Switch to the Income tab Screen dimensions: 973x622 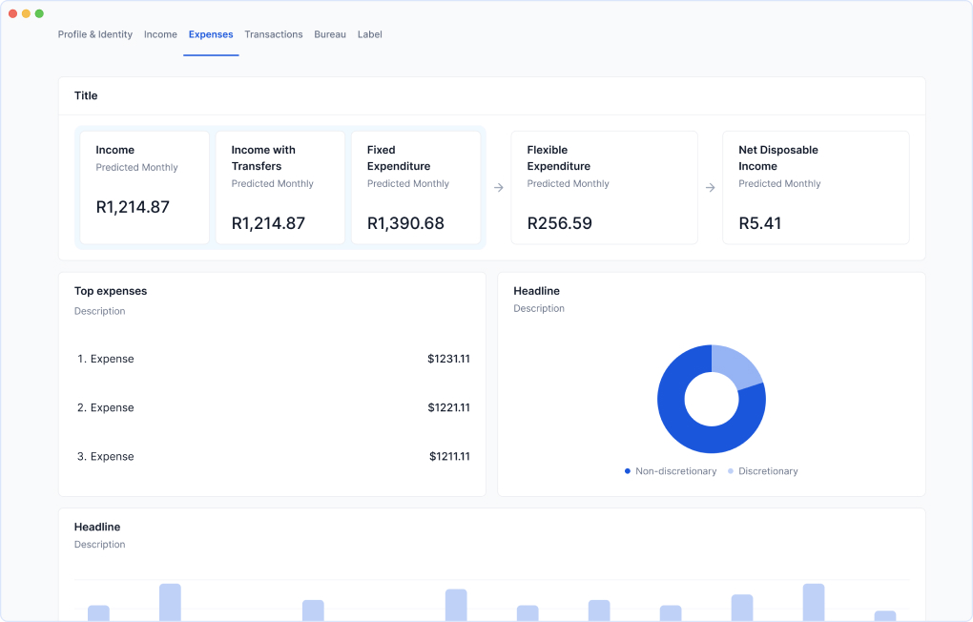click(x=160, y=34)
